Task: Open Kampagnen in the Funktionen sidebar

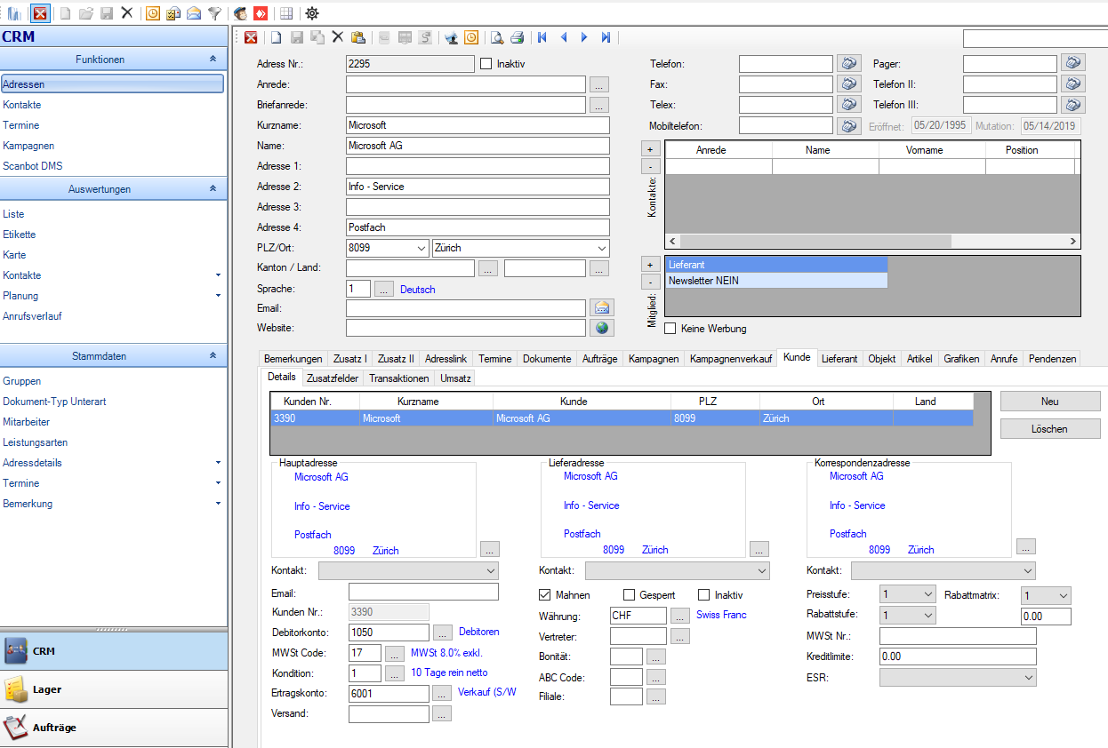Action: (28, 146)
